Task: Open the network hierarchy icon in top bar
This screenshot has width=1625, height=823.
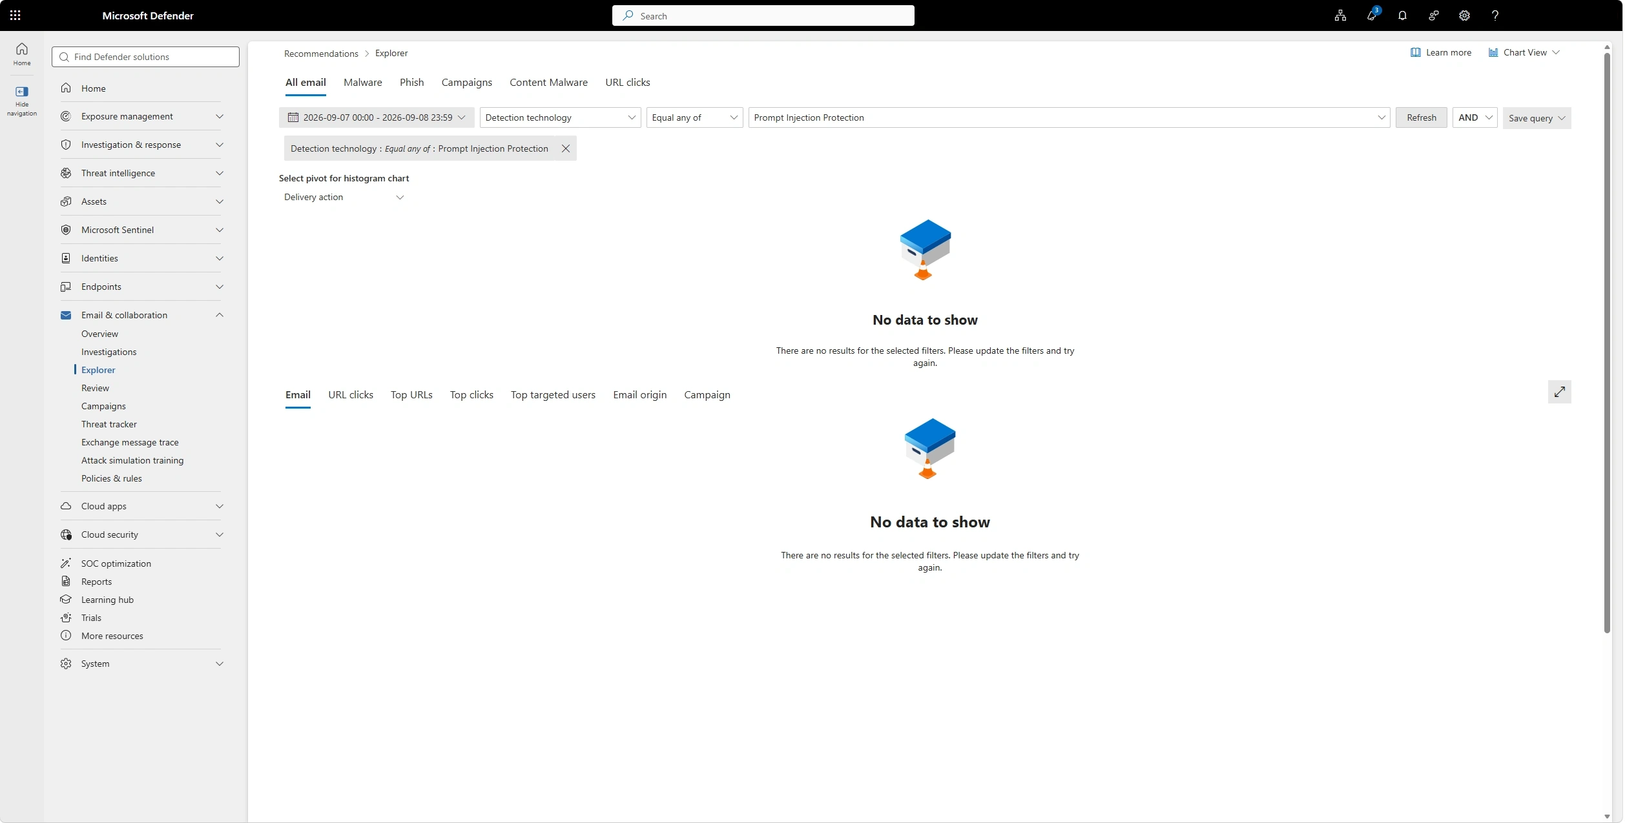Action: (x=1340, y=15)
